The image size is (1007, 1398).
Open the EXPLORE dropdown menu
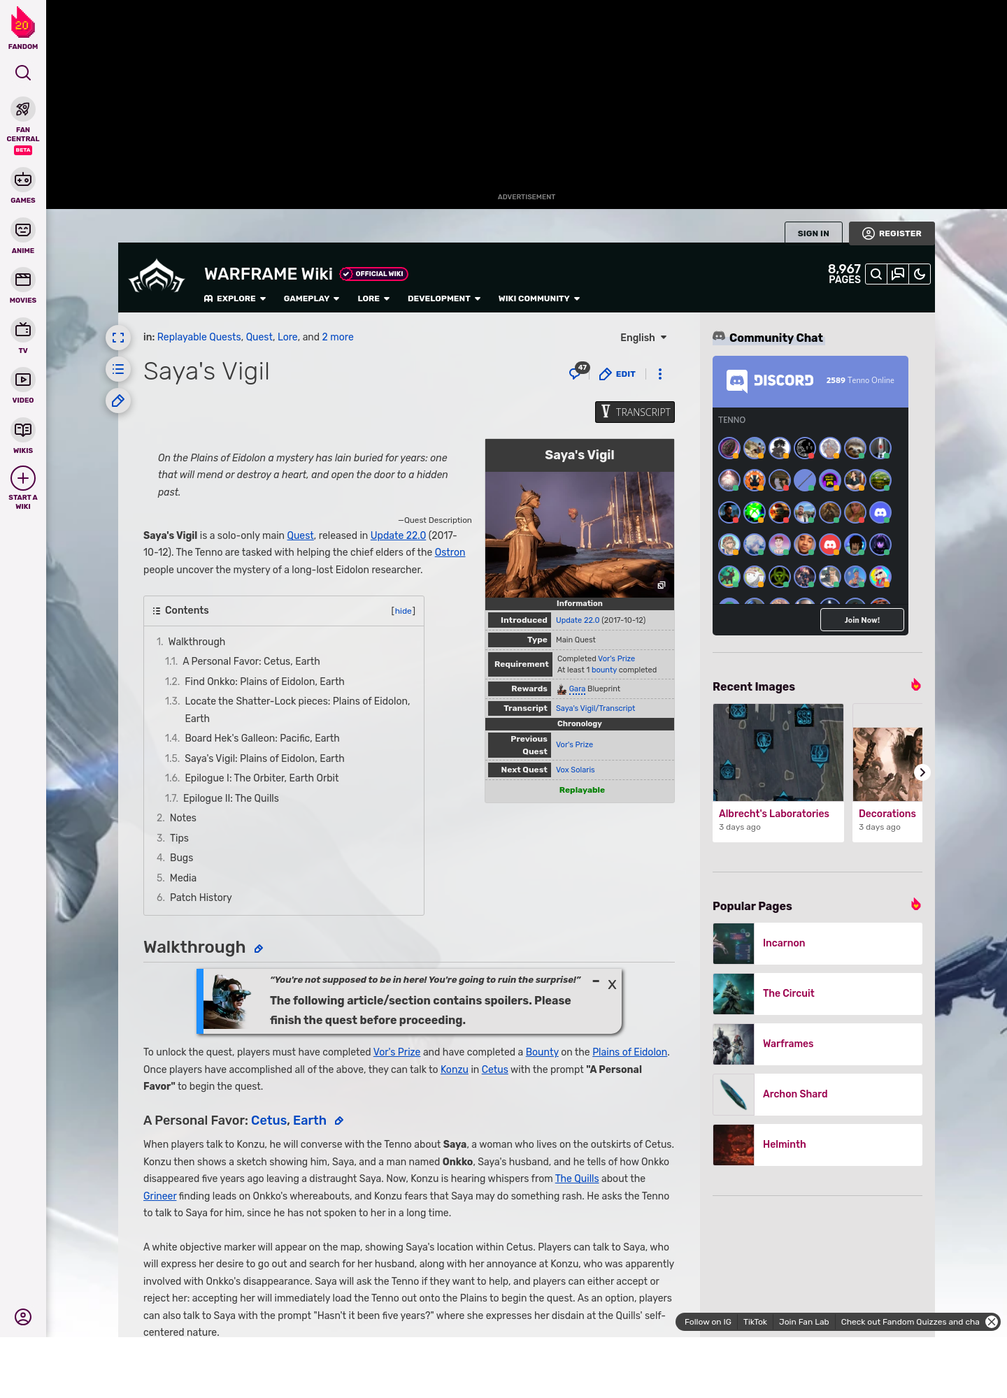coord(235,298)
